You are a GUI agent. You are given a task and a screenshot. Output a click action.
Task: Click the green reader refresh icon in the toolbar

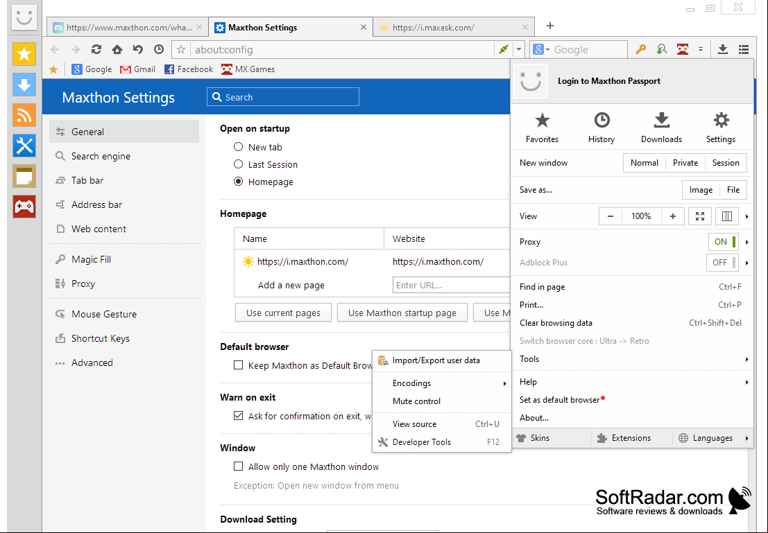(662, 49)
